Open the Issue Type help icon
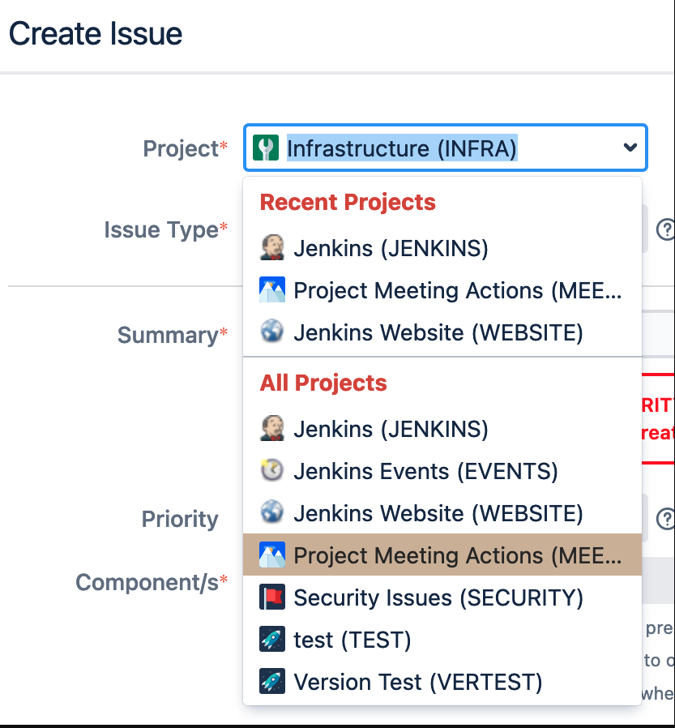This screenshot has height=728, width=675. (666, 229)
